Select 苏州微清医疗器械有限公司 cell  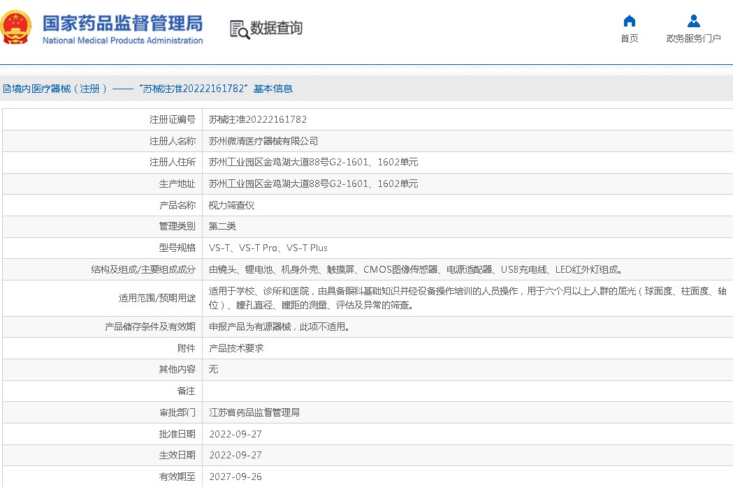click(263, 141)
